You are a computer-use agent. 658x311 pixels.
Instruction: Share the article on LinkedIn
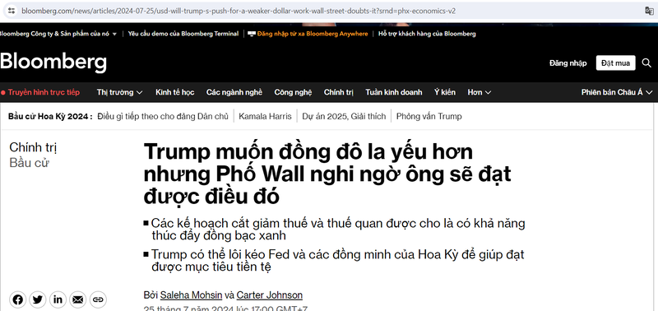click(58, 299)
